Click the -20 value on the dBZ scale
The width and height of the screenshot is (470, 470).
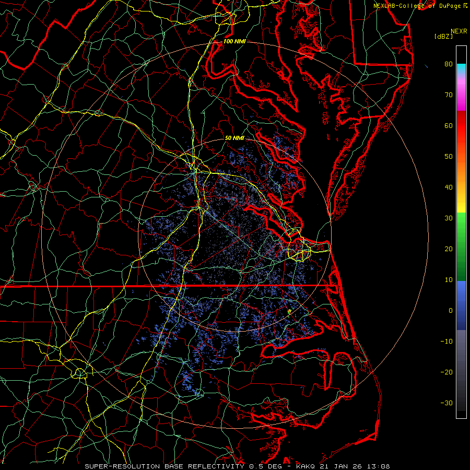point(446,372)
